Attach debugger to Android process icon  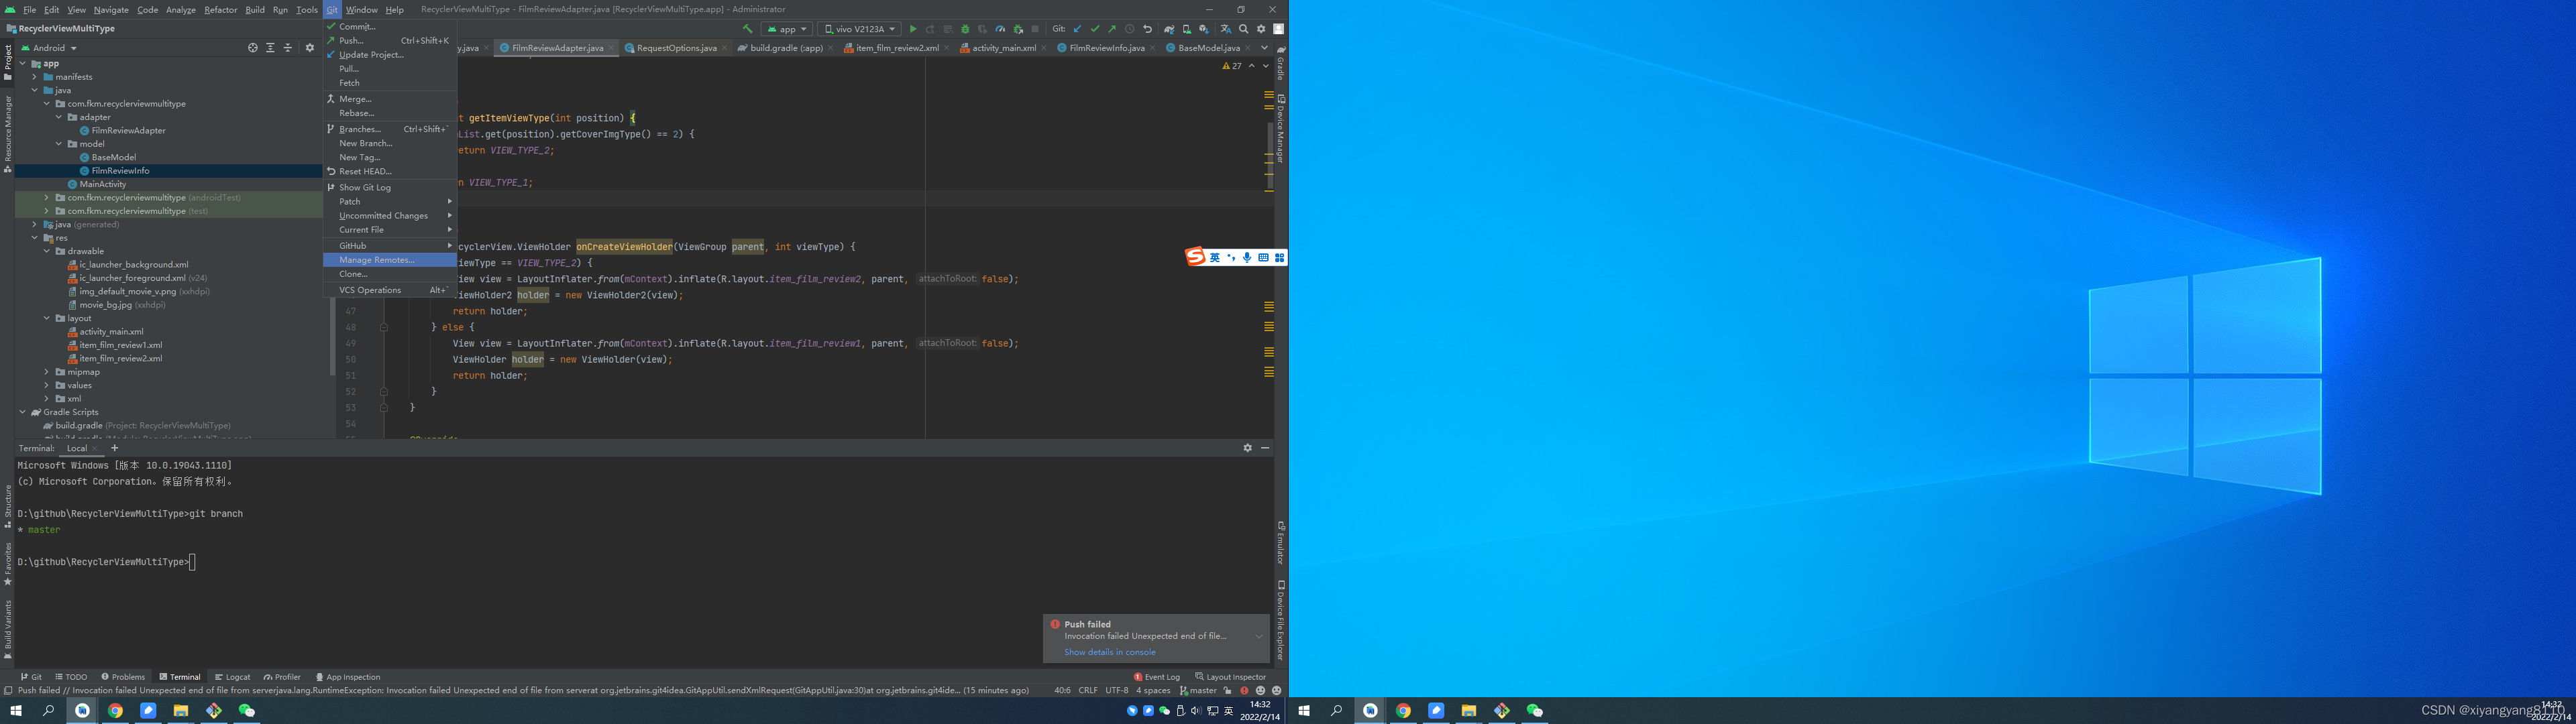pyautogui.click(x=1018, y=29)
